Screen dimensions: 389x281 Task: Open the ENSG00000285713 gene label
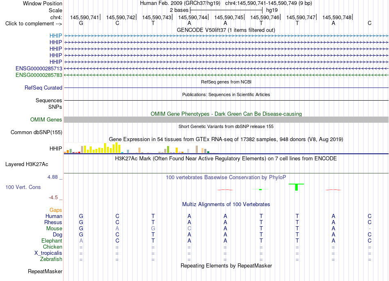click(x=39, y=68)
